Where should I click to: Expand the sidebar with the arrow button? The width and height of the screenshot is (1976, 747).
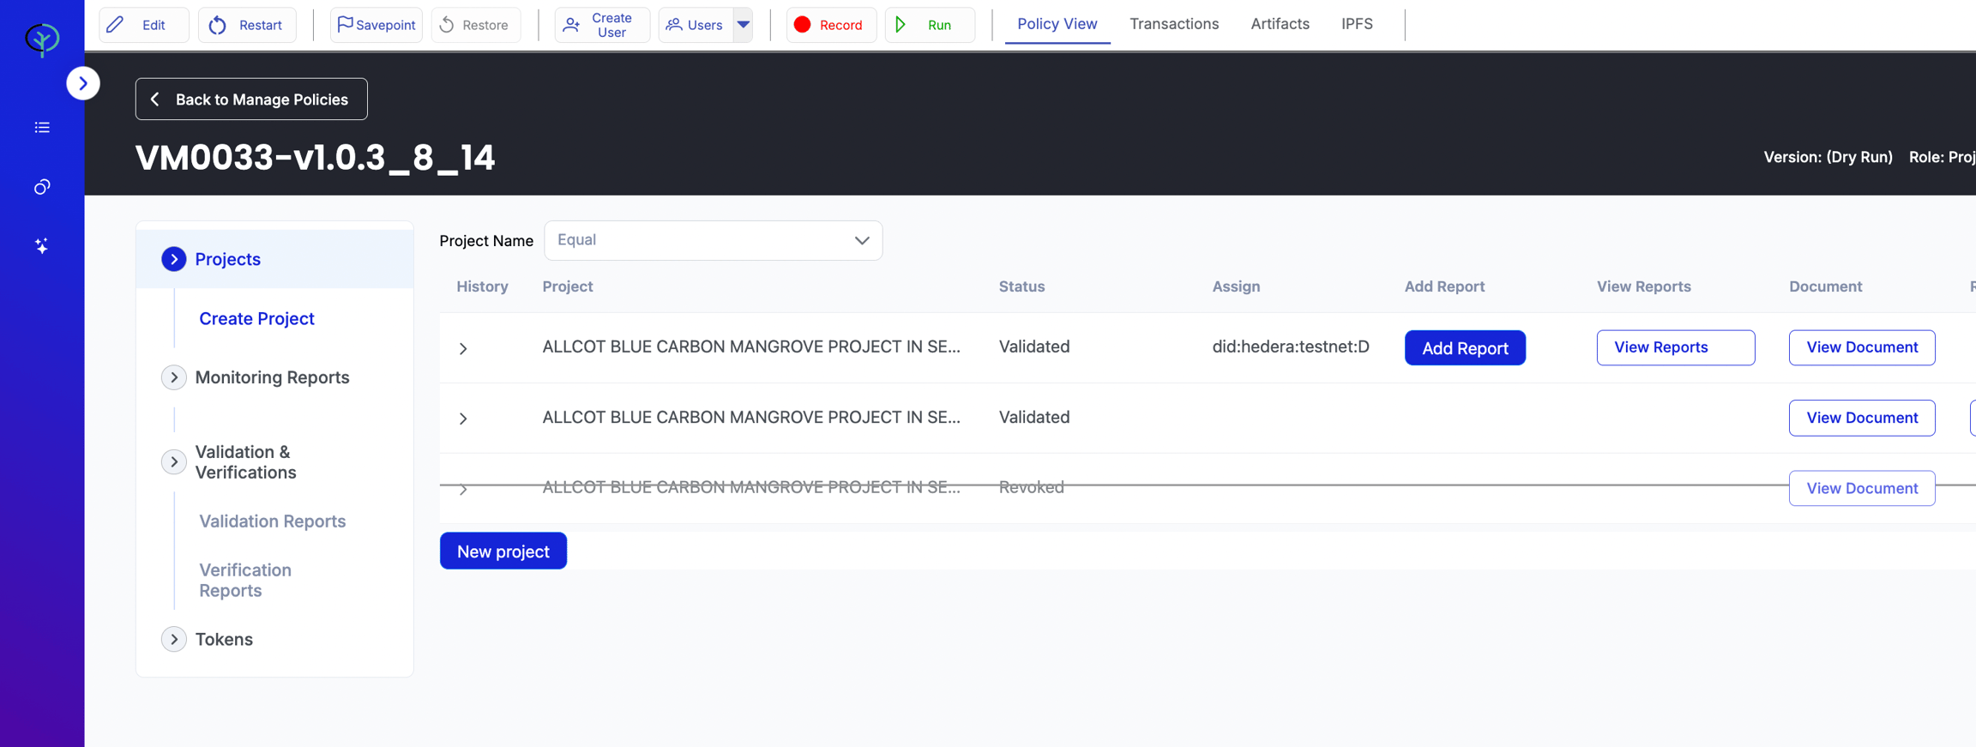click(83, 83)
